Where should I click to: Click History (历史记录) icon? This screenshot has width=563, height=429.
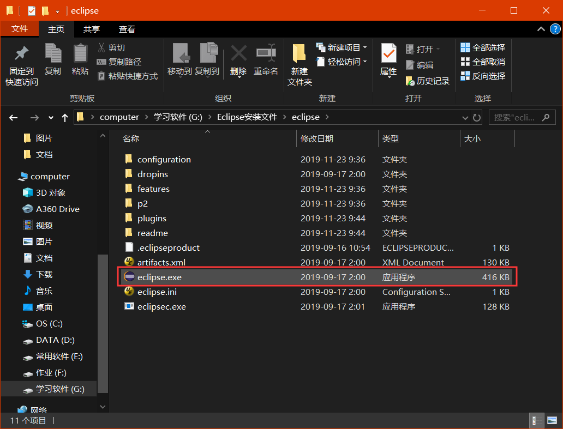(x=427, y=81)
